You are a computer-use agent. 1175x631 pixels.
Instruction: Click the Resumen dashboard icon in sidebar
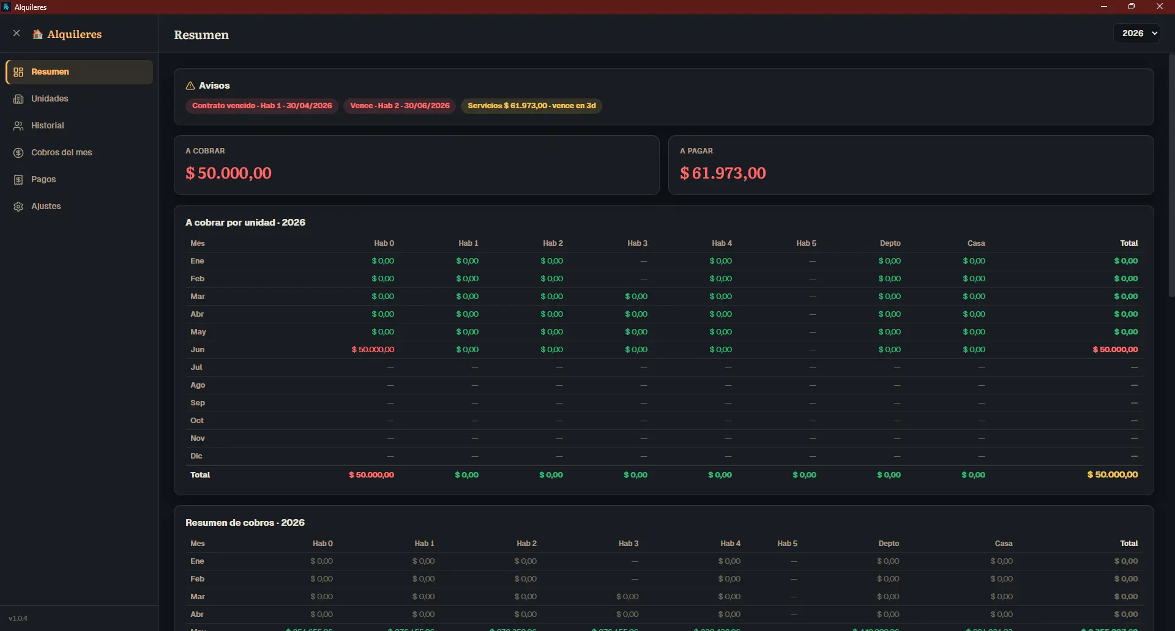tap(18, 72)
